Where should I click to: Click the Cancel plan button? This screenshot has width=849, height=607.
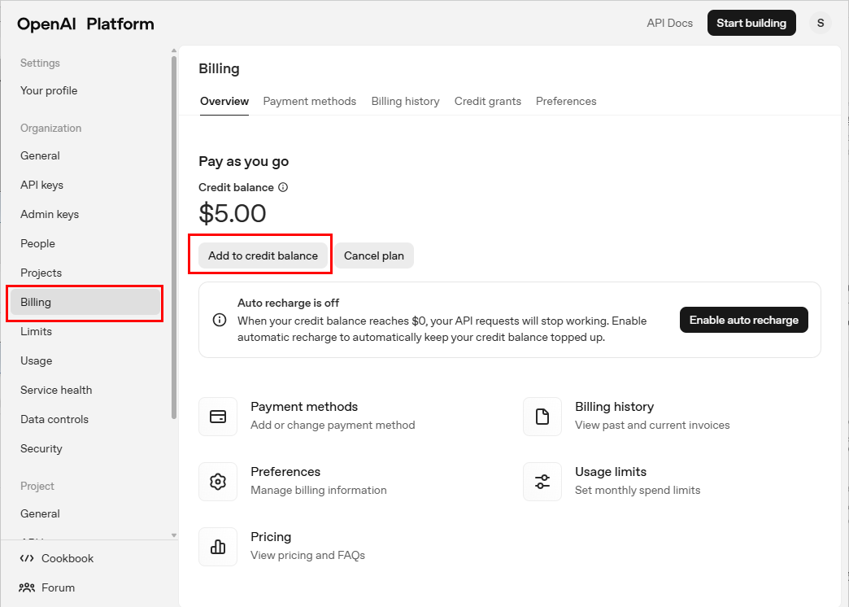pos(373,255)
